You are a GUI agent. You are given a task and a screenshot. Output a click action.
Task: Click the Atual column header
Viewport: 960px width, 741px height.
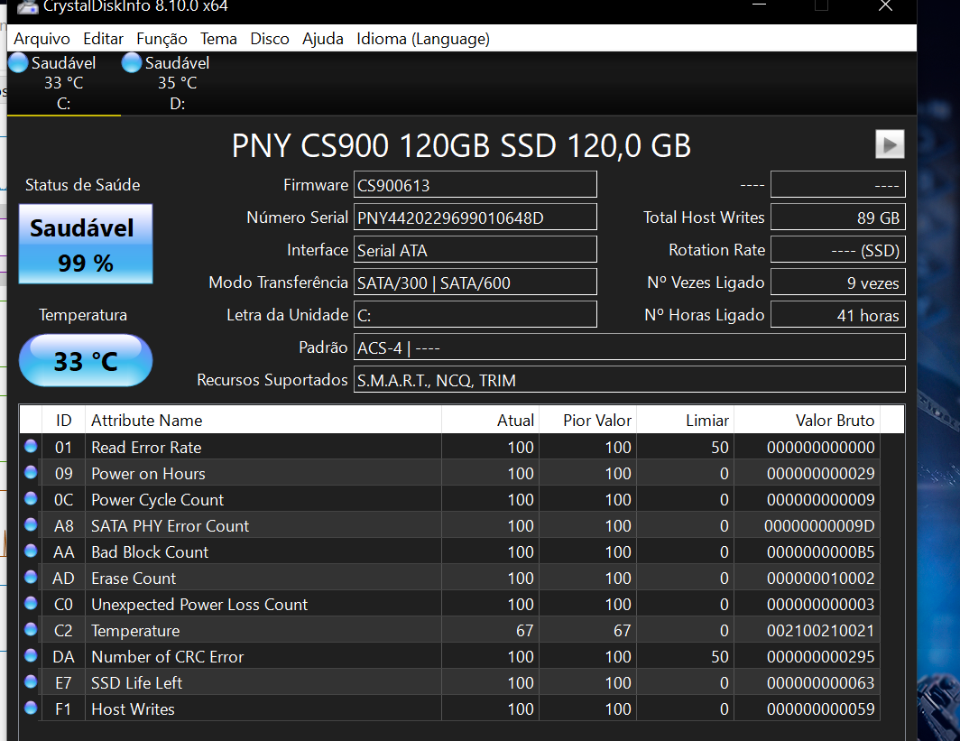click(x=491, y=420)
